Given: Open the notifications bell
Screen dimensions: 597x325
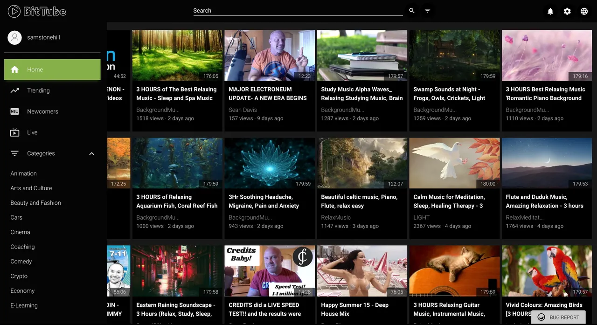Looking at the screenshot, I should tap(550, 11).
